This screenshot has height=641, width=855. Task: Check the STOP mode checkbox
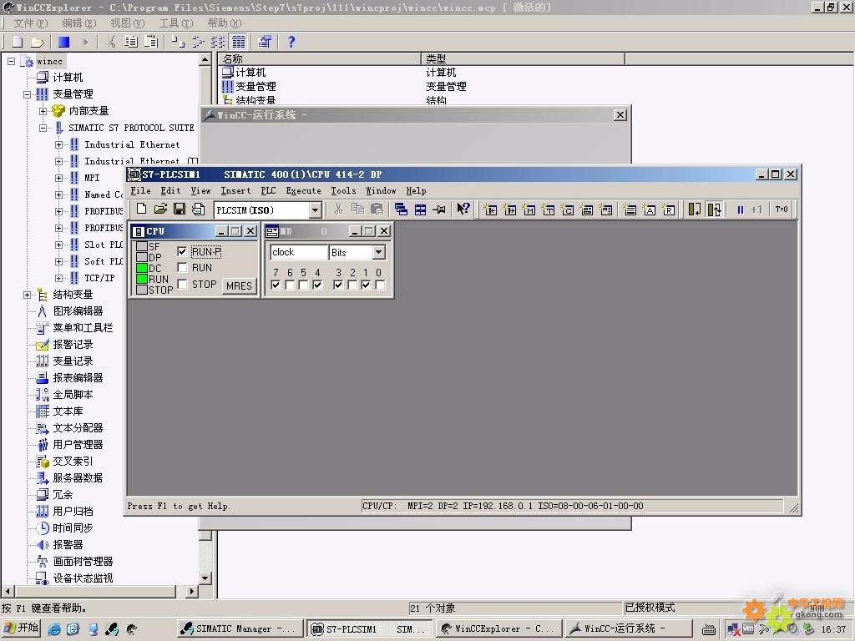tap(182, 284)
